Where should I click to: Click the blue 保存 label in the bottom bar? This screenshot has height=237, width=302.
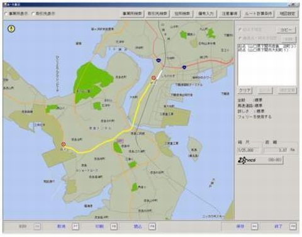coord(240,226)
